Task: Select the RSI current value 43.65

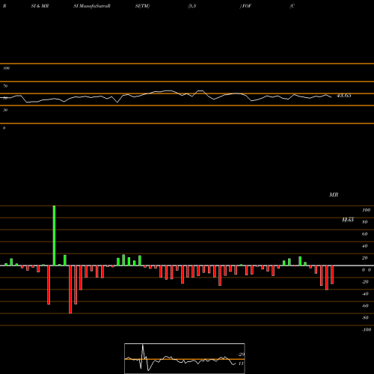Action: pos(344,96)
